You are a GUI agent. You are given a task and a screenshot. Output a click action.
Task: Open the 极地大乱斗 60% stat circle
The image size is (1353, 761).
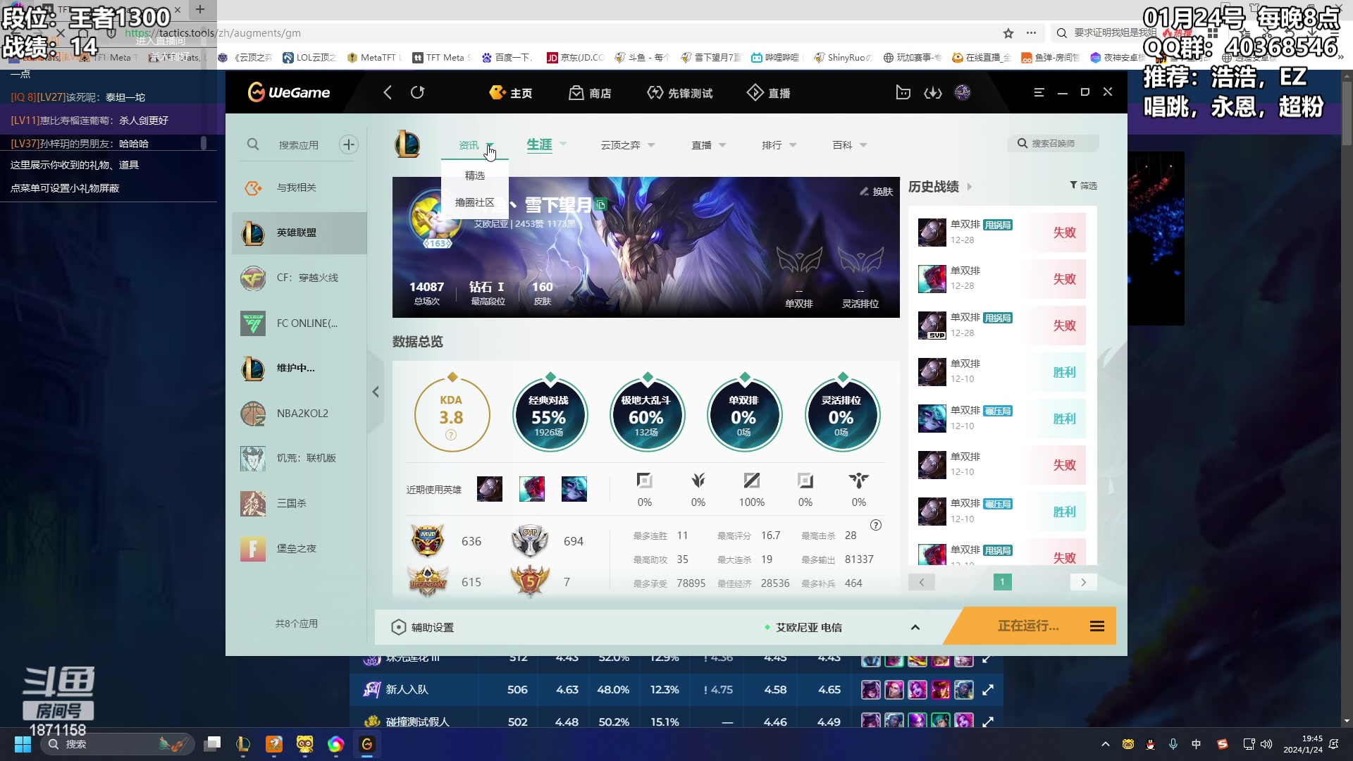coord(646,415)
